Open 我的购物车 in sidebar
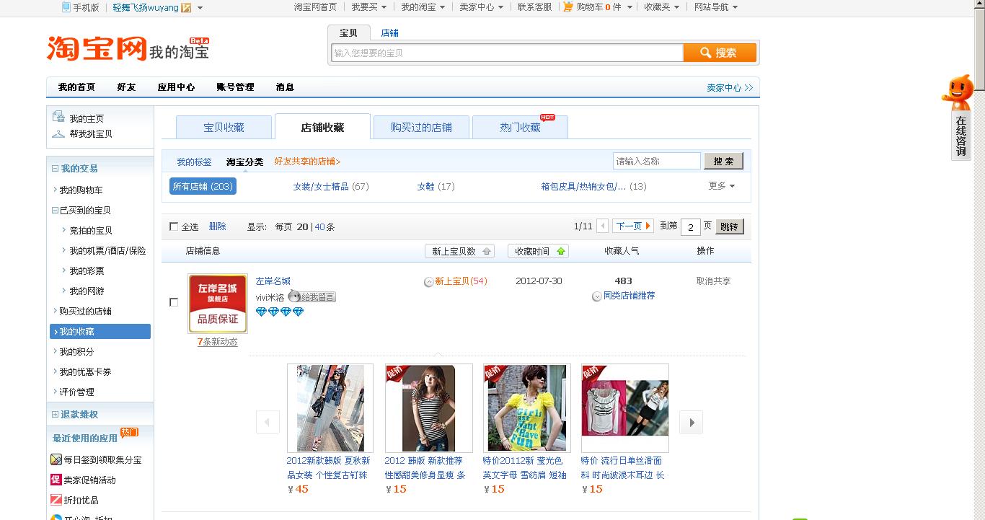This screenshot has width=985, height=520. pyautogui.click(x=81, y=190)
